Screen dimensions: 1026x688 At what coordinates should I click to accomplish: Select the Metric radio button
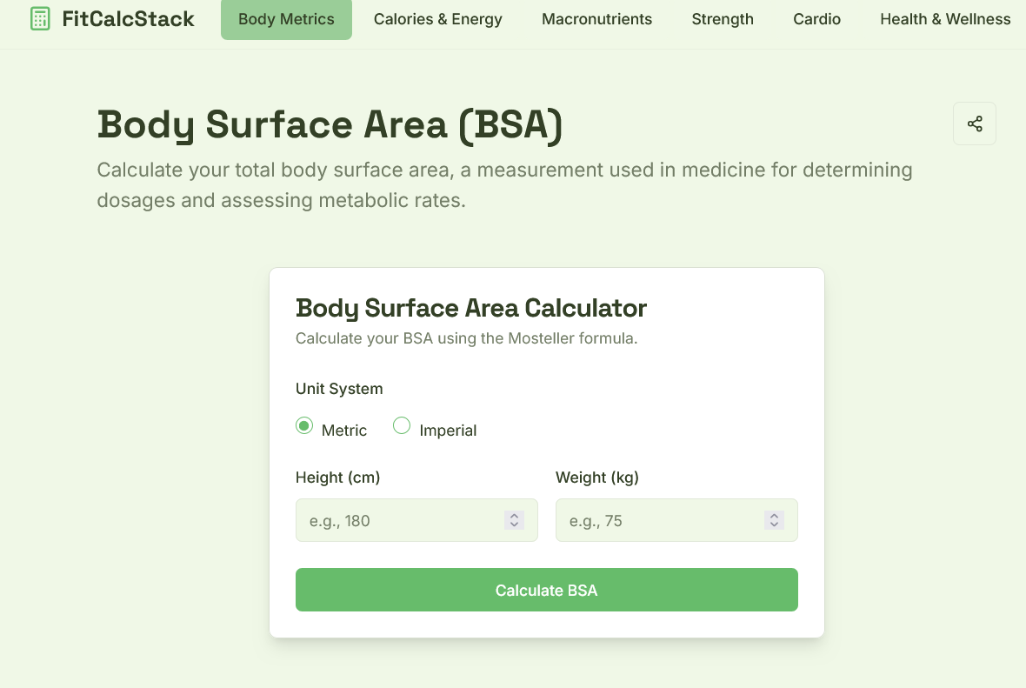click(303, 425)
